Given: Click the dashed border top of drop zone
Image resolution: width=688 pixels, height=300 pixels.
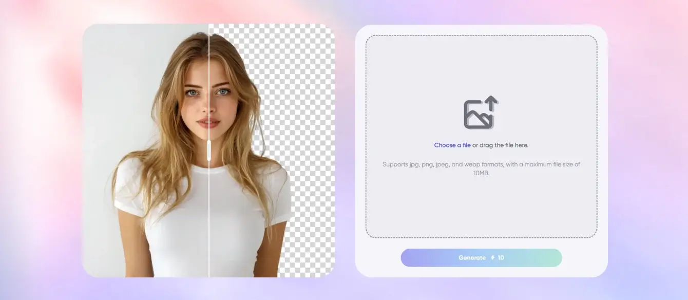Looking at the screenshot, I should pos(481,35).
